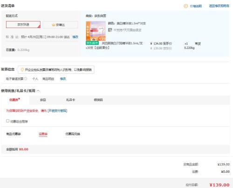Click the help icon beside 电子普通发票
The height and width of the screenshot is (188, 233).
pyautogui.click(x=26, y=79)
